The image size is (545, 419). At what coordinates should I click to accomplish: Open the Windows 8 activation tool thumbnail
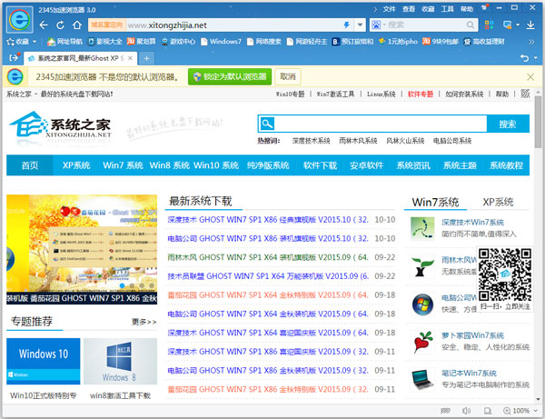pyautogui.click(x=120, y=361)
